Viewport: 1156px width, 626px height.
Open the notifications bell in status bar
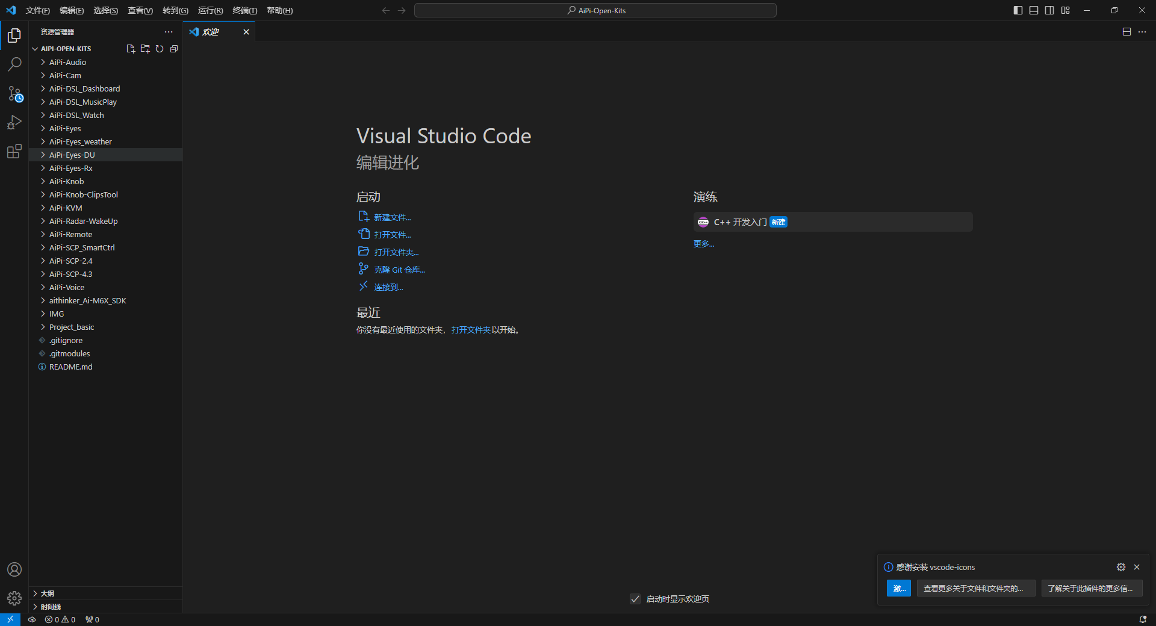(1143, 619)
